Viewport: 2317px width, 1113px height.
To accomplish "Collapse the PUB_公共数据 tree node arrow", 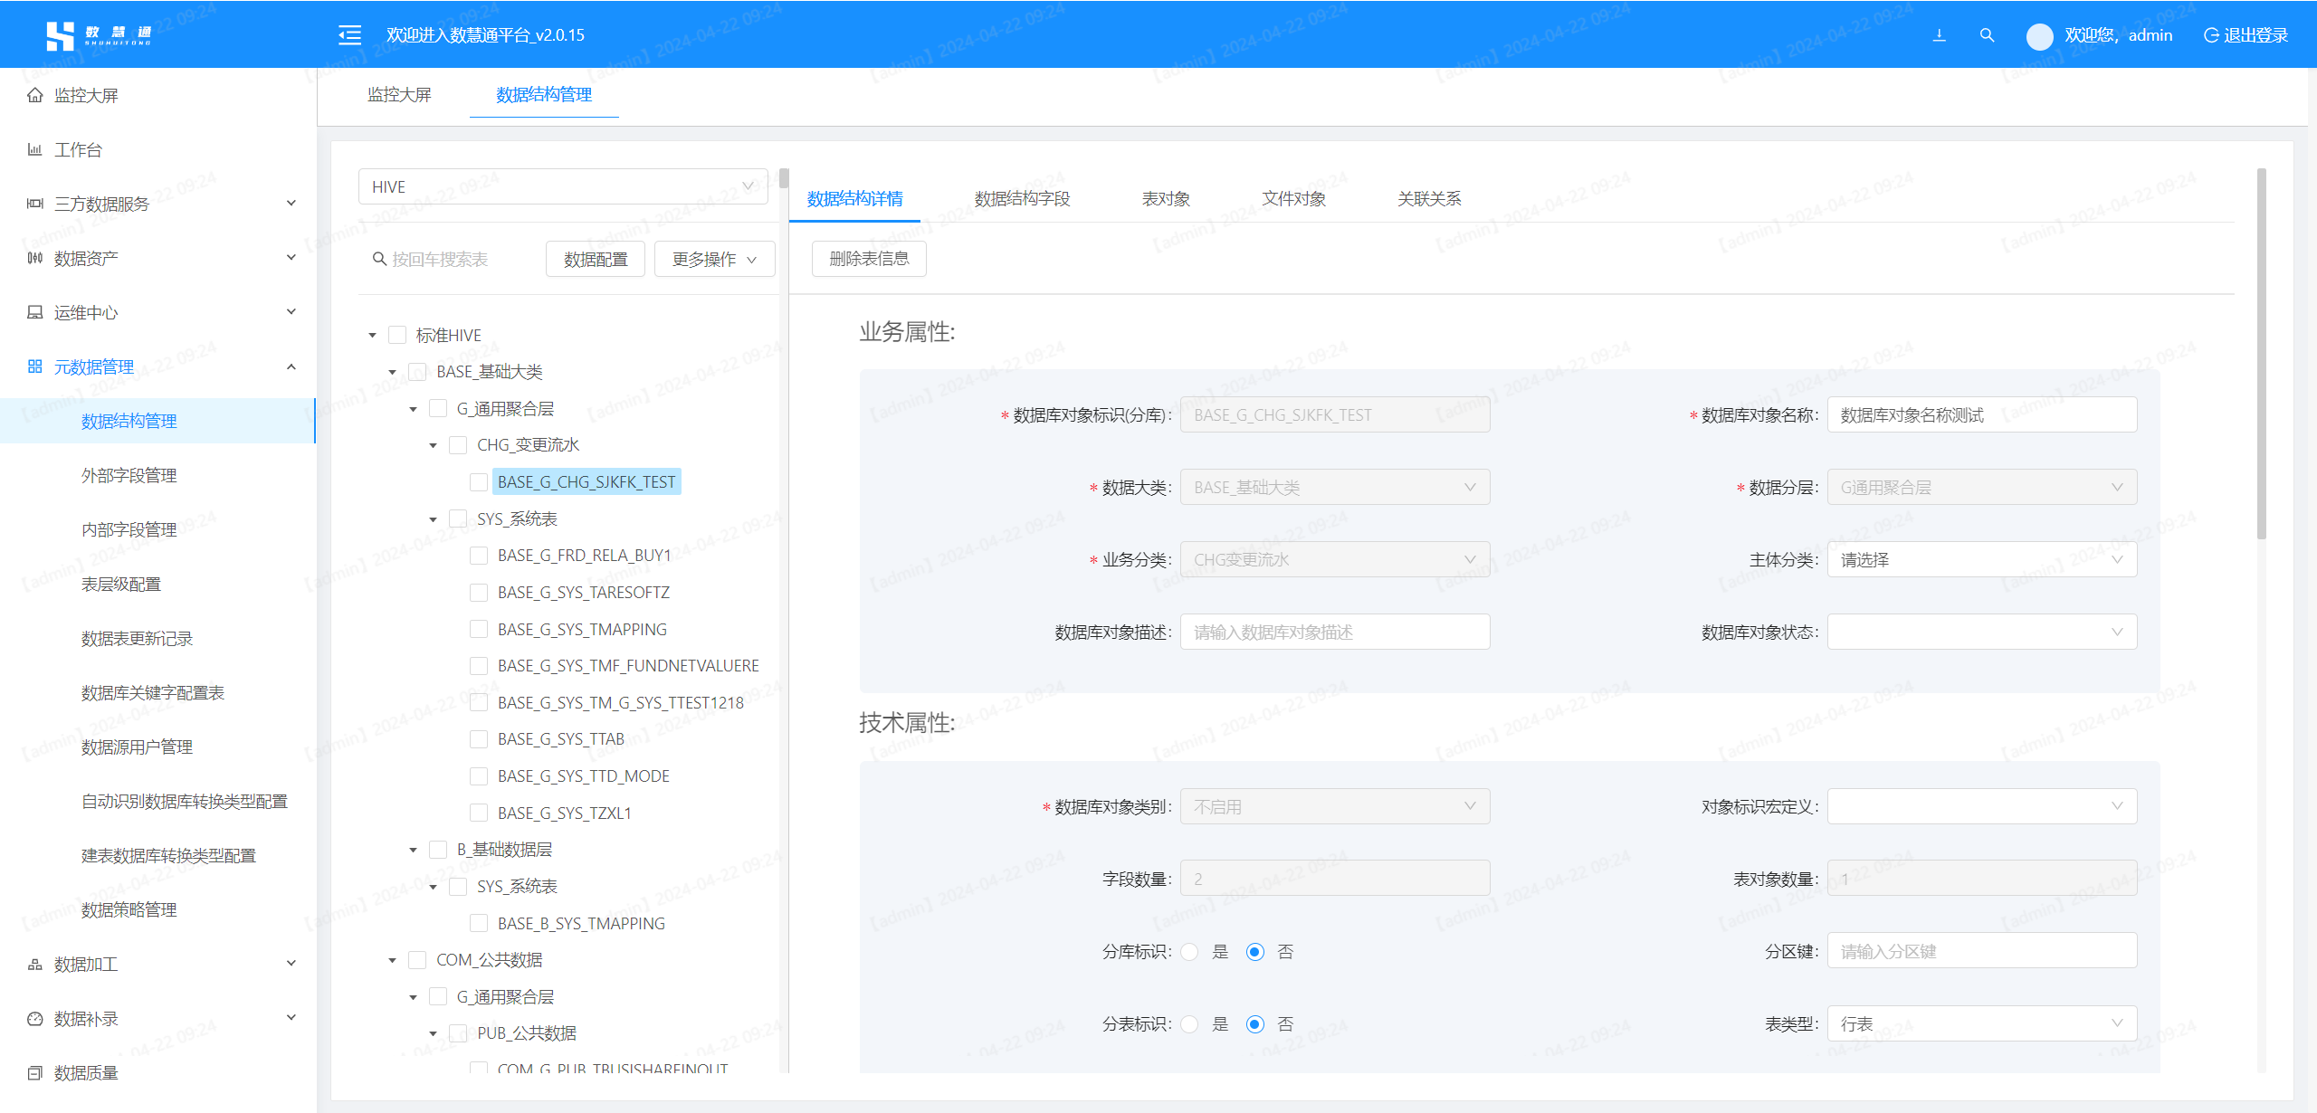I will (433, 1033).
